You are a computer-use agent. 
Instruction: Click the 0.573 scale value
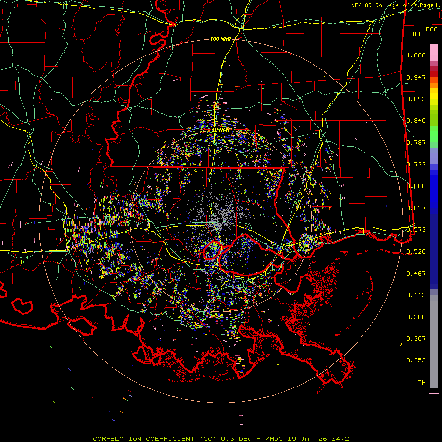(x=416, y=230)
